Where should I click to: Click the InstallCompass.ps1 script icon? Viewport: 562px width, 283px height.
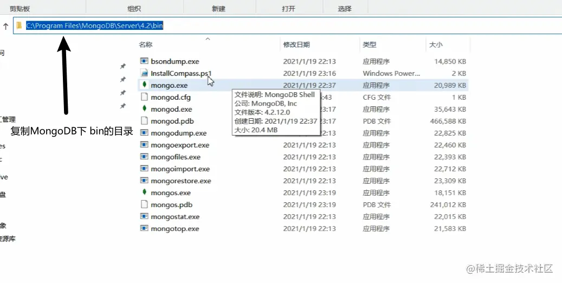pyautogui.click(x=144, y=73)
